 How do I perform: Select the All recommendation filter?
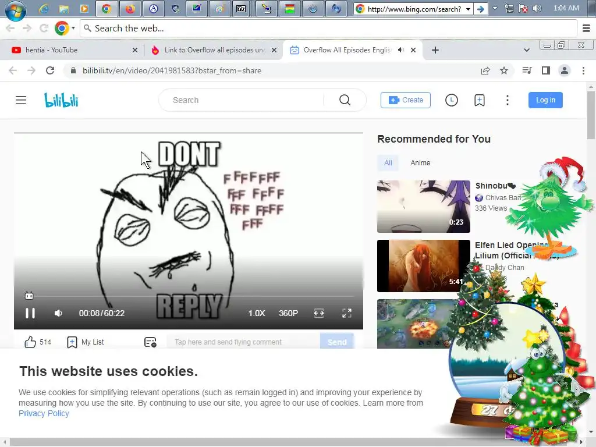pyautogui.click(x=388, y=163)
